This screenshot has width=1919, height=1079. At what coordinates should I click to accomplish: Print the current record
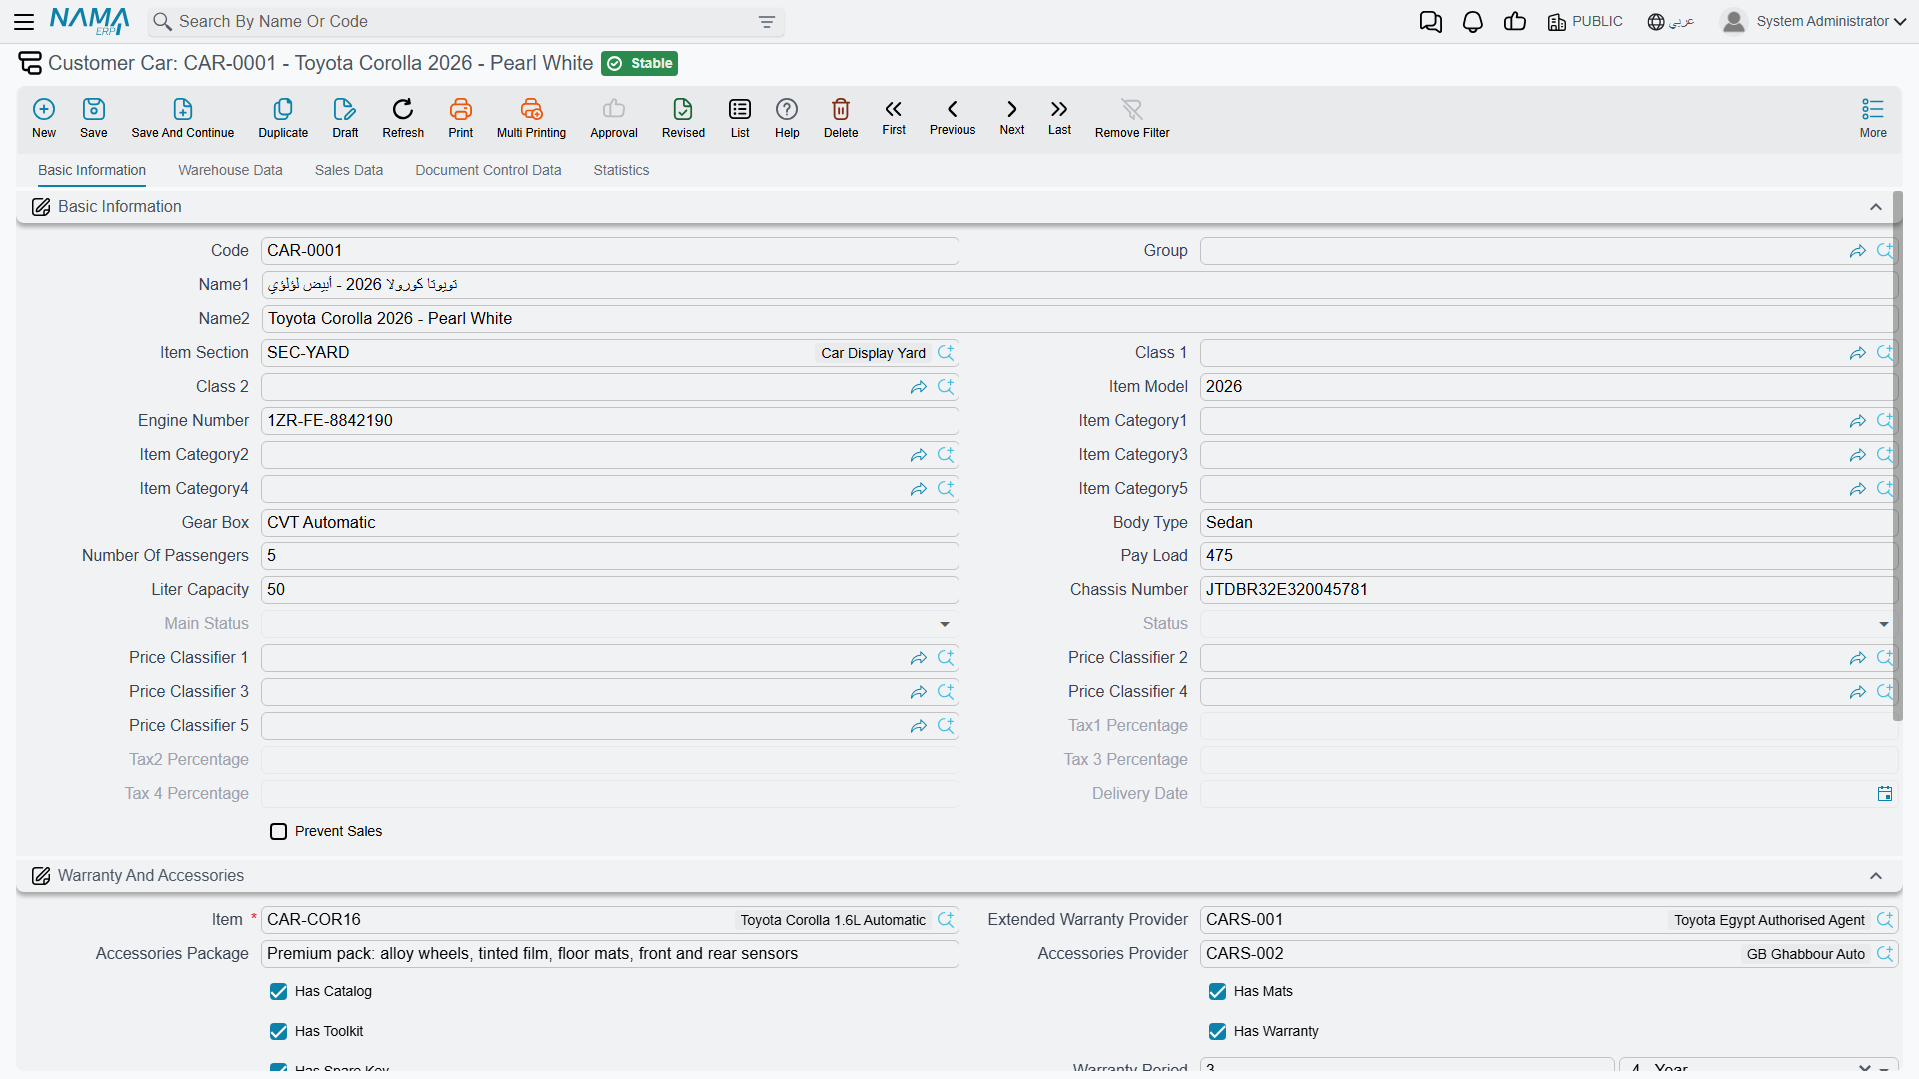pos(461,109)
